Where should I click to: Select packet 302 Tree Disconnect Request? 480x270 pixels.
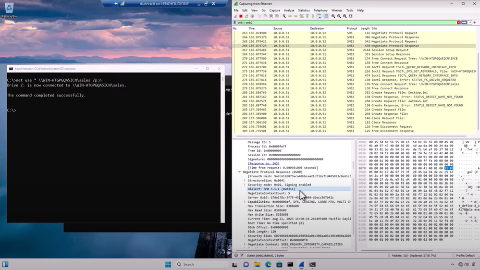354,126
